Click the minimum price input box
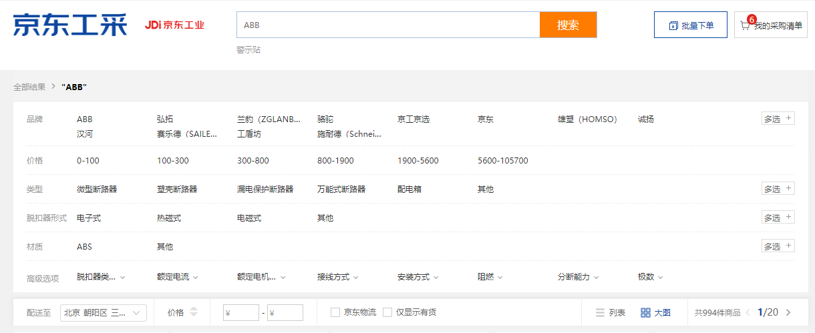The height and width of the screenshot is (333, 815). (x=241, y=312)
